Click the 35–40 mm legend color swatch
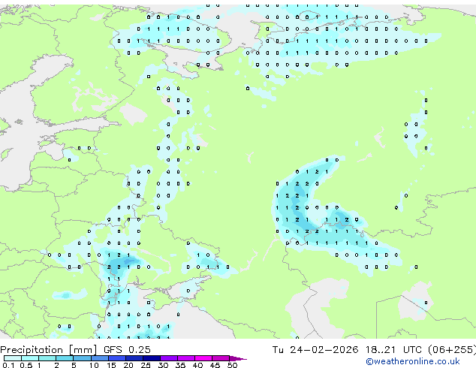This screenshot has height=368, width=476. point(186,358)
